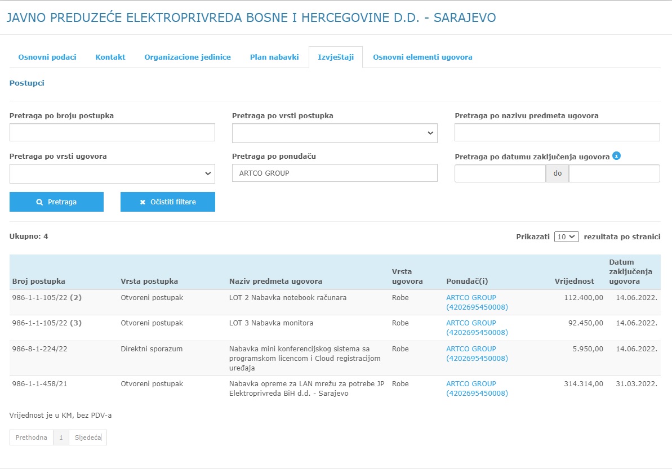Go to Prethodna page

click(32, 437)
